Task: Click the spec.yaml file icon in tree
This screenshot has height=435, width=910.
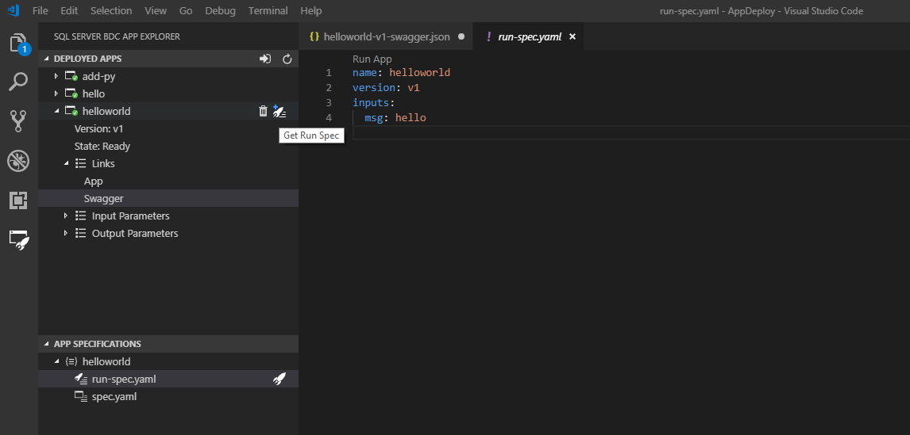Action: (81, 396)
